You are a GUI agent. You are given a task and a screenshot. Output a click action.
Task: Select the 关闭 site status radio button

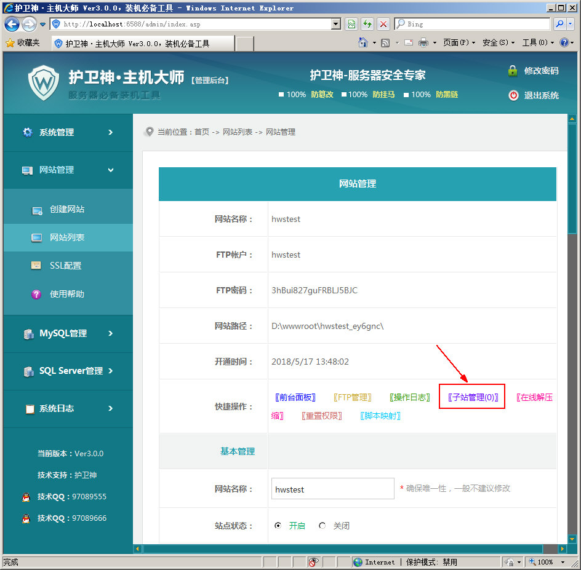pos(323,526)
